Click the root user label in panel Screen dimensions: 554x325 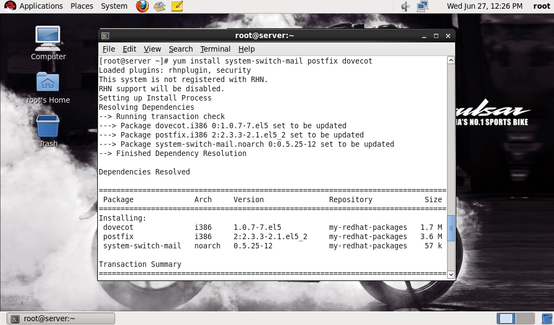point(542,6)
